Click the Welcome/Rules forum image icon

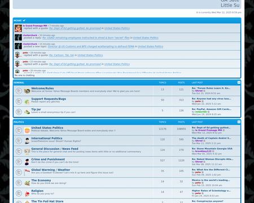(x=27, y=91)
